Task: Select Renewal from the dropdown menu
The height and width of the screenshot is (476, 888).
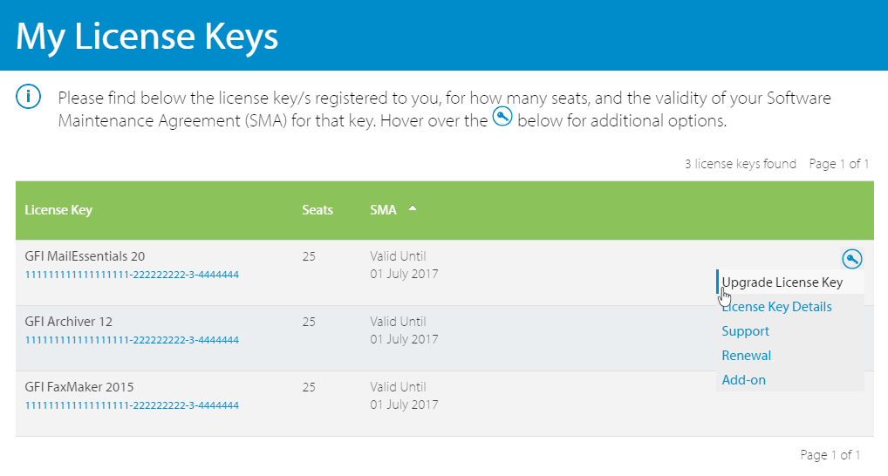Action: point(747,356)
